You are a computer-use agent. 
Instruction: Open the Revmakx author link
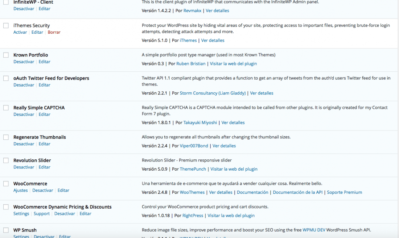[x=192, y=11]
